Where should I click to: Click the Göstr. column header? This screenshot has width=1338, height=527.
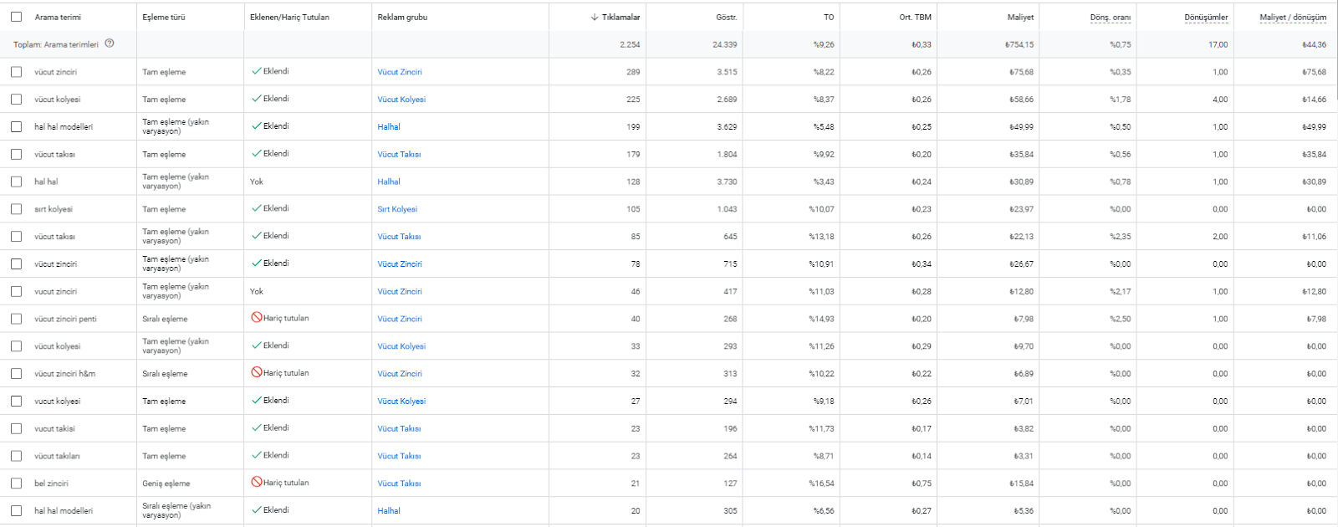pyautogui.click(x=727, y=17)
